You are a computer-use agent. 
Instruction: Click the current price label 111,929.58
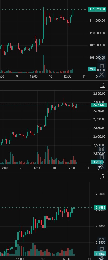[x=97, y=9]
